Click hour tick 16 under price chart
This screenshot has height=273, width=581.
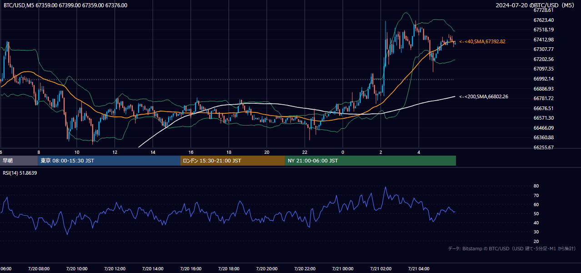(191, 152)
